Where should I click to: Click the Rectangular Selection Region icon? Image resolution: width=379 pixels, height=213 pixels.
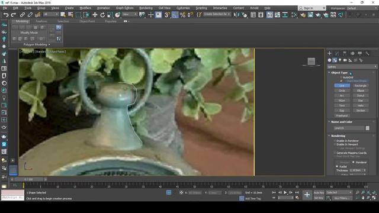tap(78, 15)
